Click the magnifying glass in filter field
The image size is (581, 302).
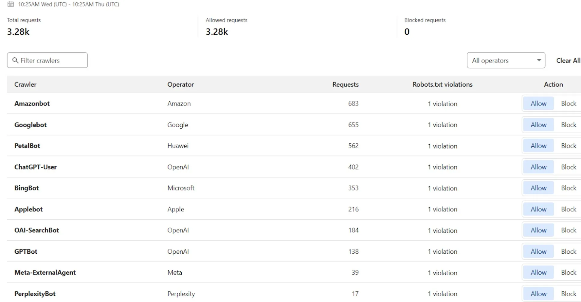tap(16, 60)
